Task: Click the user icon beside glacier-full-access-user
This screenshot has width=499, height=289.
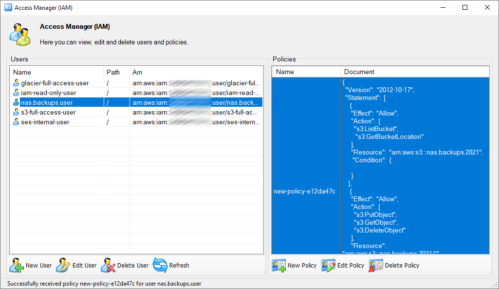Action: pos(15,83)
